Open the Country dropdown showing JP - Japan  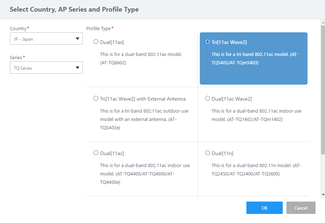(46, 39)
